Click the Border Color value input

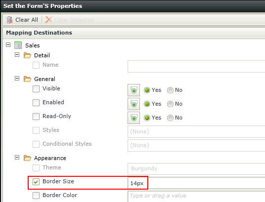point(196,197)
